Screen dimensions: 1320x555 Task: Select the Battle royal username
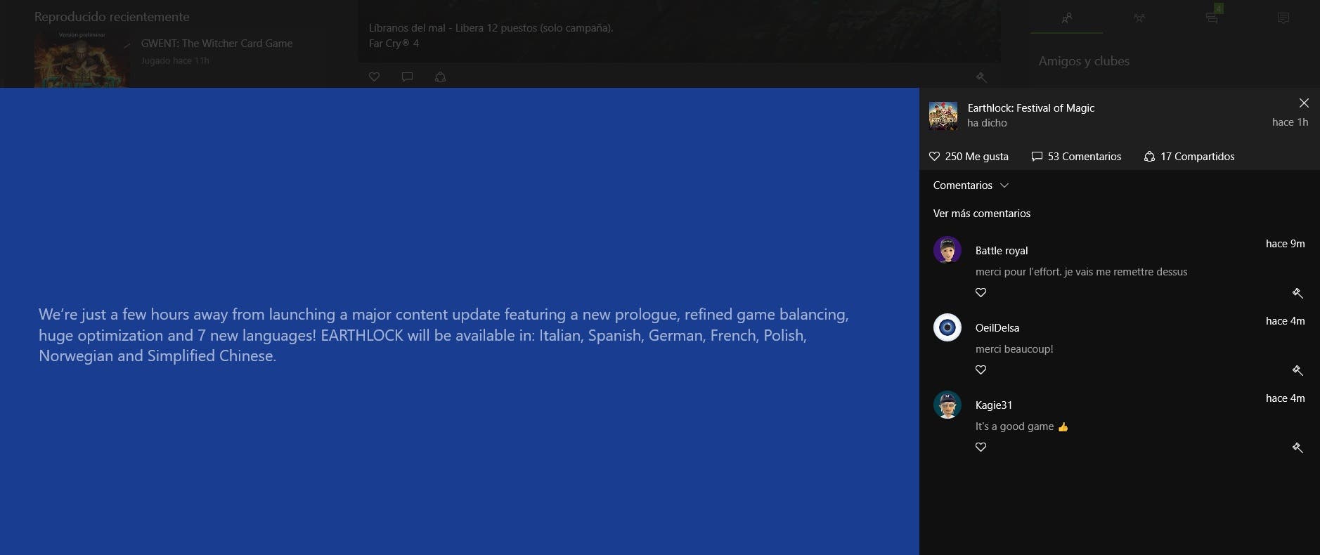click(x=1002, y=251)
